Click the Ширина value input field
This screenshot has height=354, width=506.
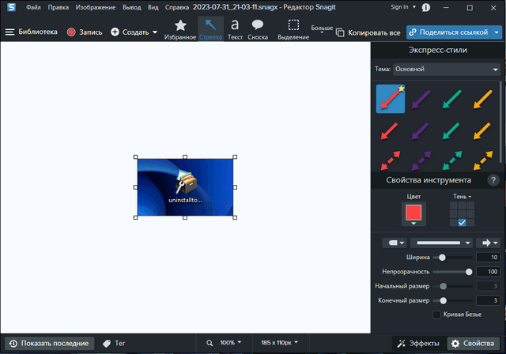(x=488, y=258)
